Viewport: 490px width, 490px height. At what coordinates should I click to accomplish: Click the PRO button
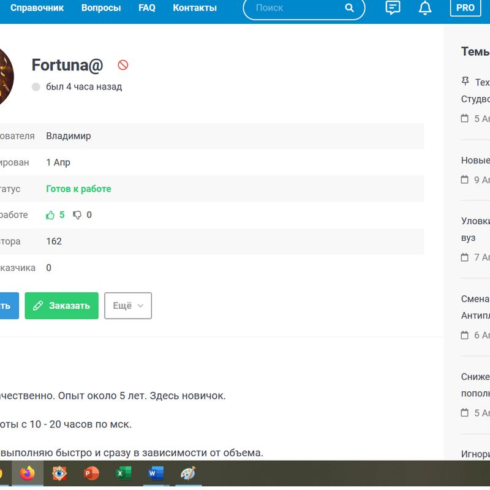[x=466, y=8]
